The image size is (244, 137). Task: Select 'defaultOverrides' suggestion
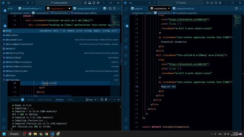click(x=61, y=71)
